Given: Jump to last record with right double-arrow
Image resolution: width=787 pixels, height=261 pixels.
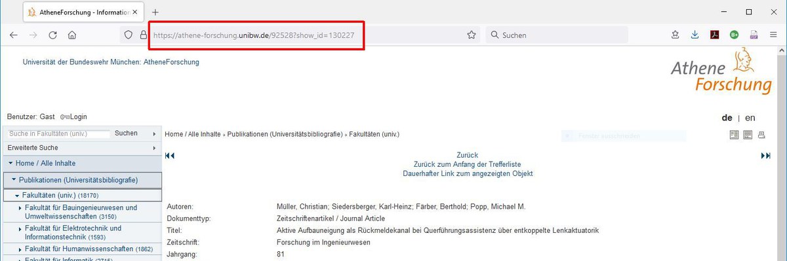Looking at the screenshot, I should 765,155.
